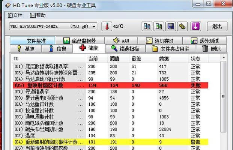Viewport: 233px width, 150px height.
Task: Select red row (05) 重映射扇区计数
Action: [111, 85]
